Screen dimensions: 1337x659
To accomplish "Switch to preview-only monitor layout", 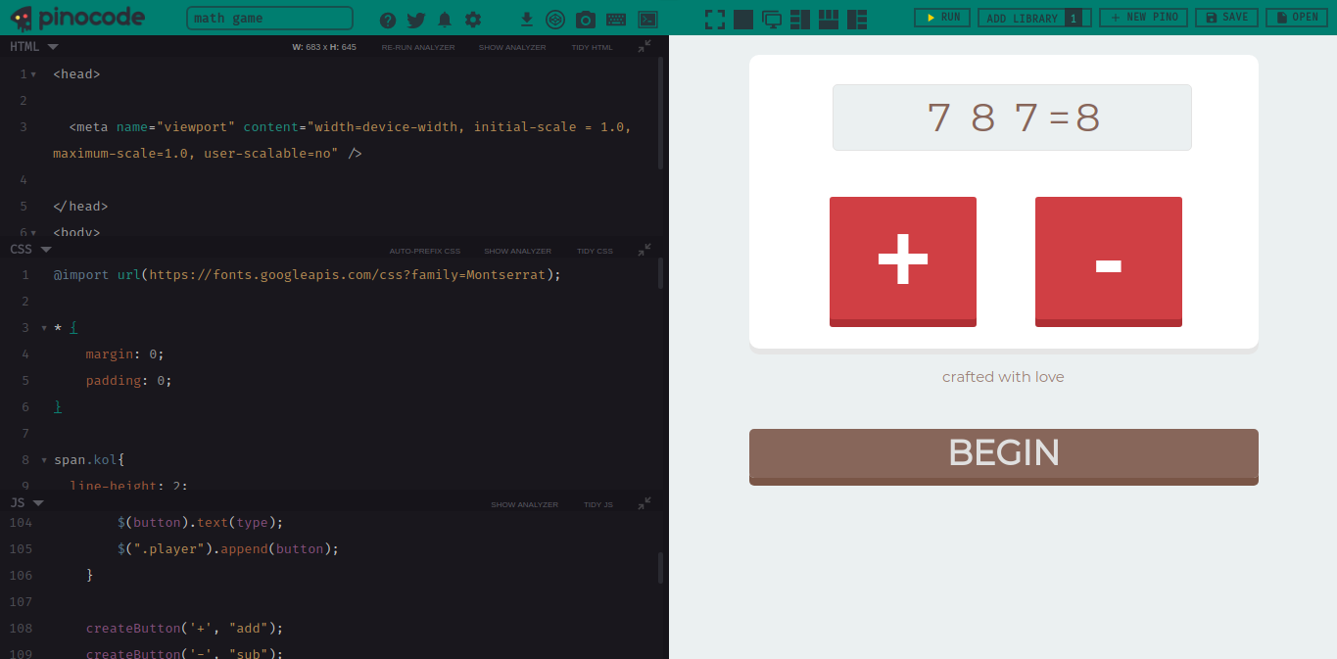I will coord(773,18).
